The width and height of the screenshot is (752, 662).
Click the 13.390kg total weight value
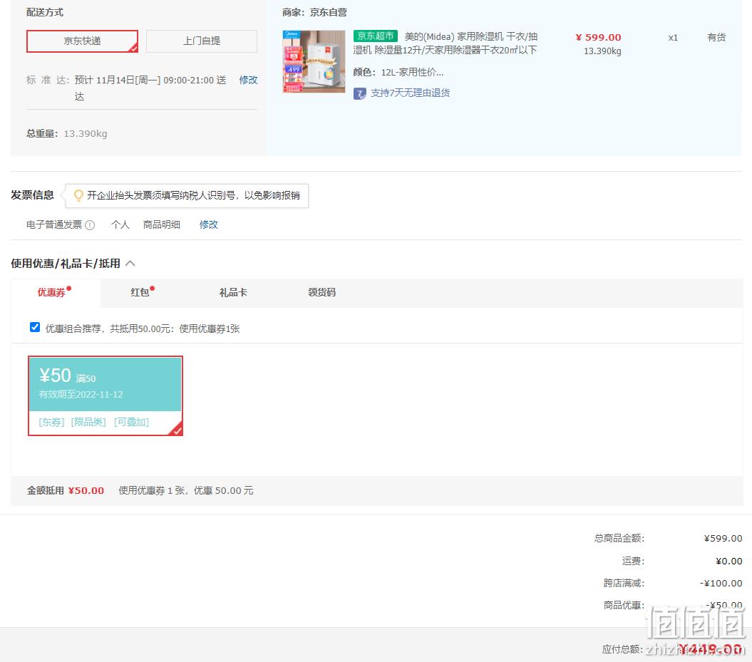(86, 134)
